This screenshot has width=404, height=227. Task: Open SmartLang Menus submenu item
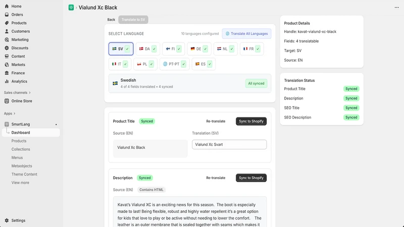click(x=17, y=157)
